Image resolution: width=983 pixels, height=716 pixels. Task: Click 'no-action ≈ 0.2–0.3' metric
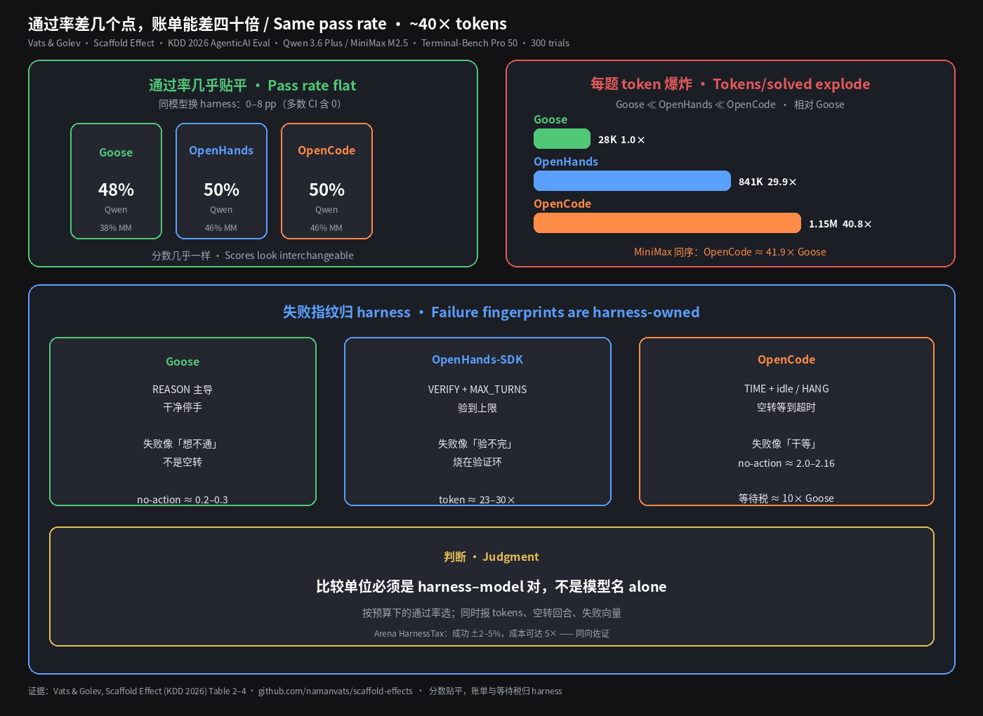click(x=183, y=500)
